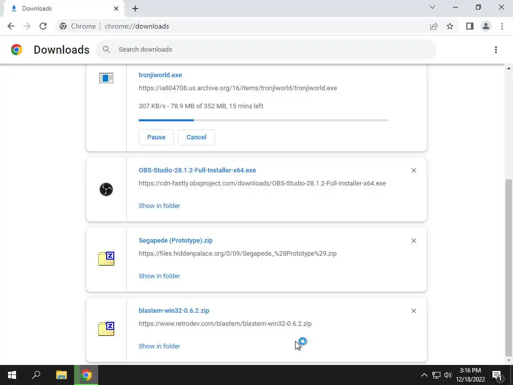The height and width of the screenshot is (385, 513).
Task: Click the archive.org source URL for tronjiworld
Action: point(238,88)
